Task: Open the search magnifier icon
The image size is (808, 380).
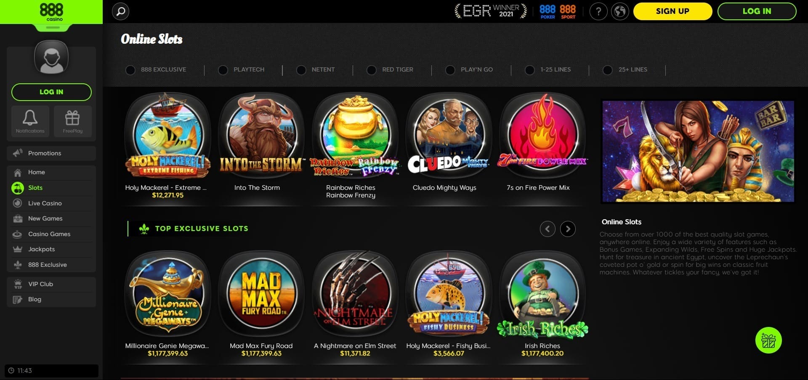Action: pyautogui.click(x=120, y=11)
